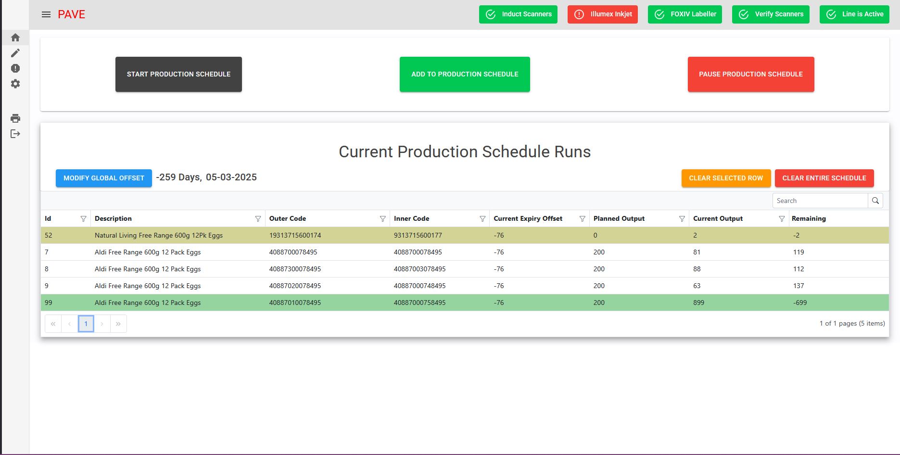Select row Natural Living Free Range 600g 12Pk Eggs
This screenshot has width=900, height=455.
tap(465, 235)
